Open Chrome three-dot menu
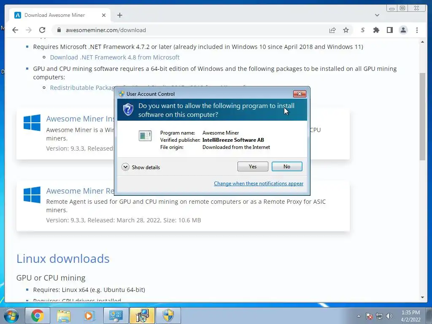This screenshot has height=324, width=432. tap(417, 30)
